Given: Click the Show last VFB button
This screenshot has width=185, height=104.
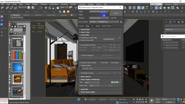Looking at the screenshot, I should 109,39.
